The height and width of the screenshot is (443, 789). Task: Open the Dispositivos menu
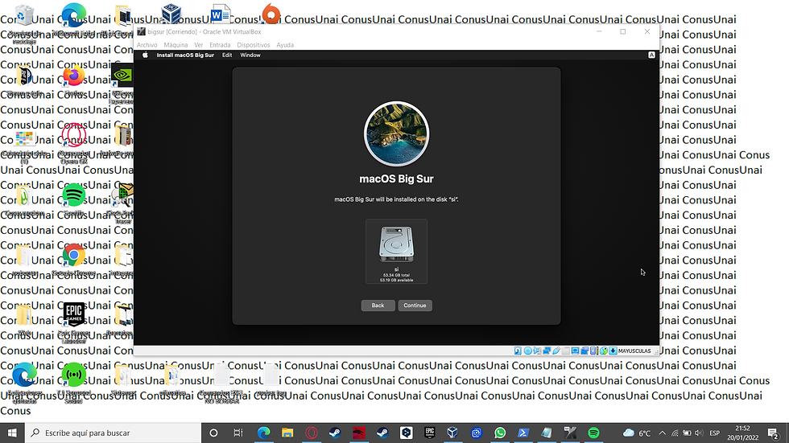point(254,45)
